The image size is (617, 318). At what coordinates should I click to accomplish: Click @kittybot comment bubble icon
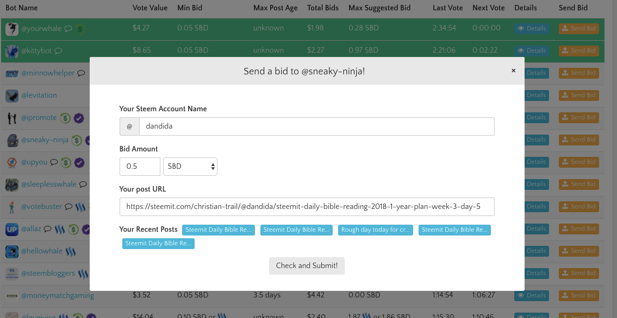coord(58,51)
